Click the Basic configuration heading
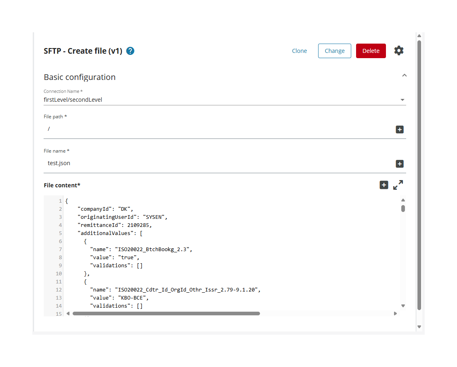 point(80,77)
